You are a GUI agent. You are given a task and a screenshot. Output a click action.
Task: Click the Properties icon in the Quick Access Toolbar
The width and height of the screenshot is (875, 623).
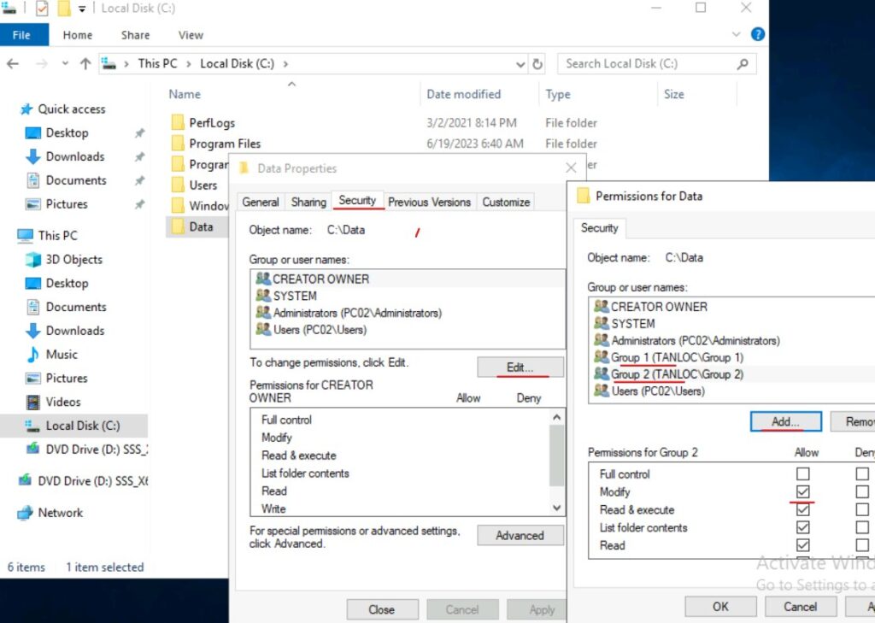click(41, 8)
